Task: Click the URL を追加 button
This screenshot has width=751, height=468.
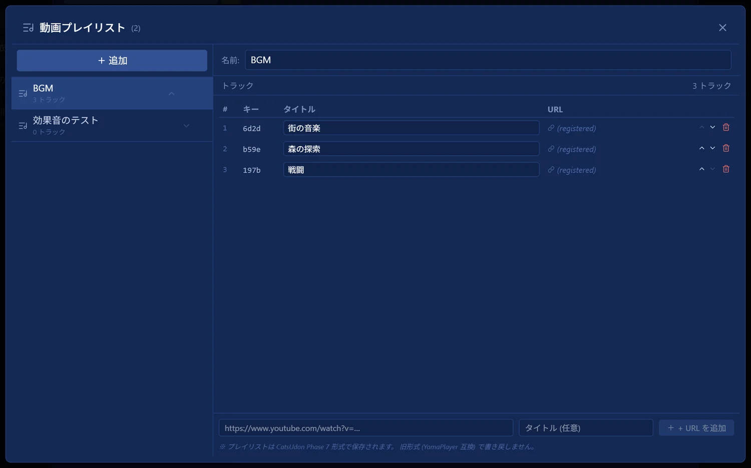Action: coord(696,428)
